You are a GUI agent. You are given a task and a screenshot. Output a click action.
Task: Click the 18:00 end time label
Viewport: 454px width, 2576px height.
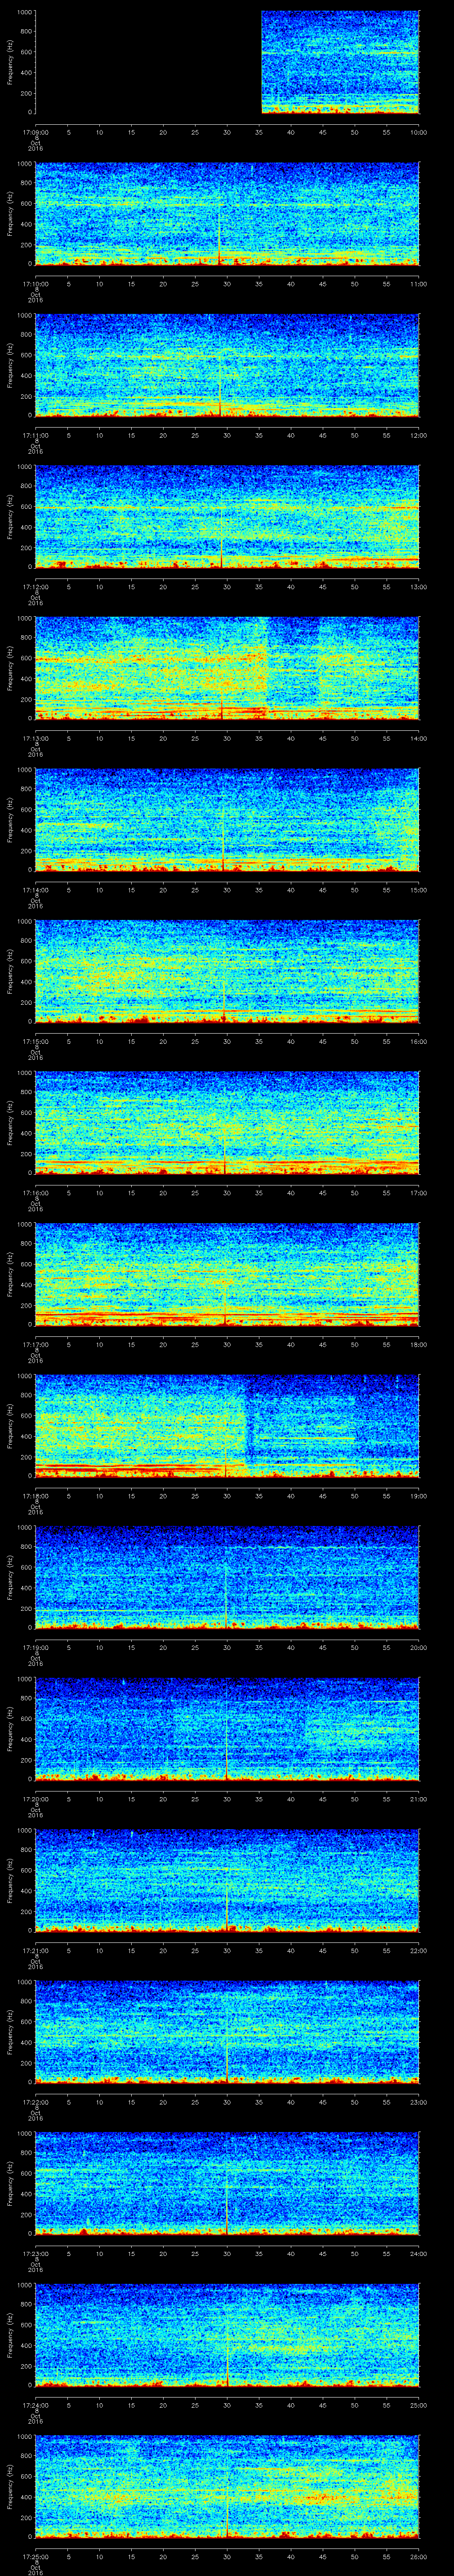click(x=419, y=1344)
